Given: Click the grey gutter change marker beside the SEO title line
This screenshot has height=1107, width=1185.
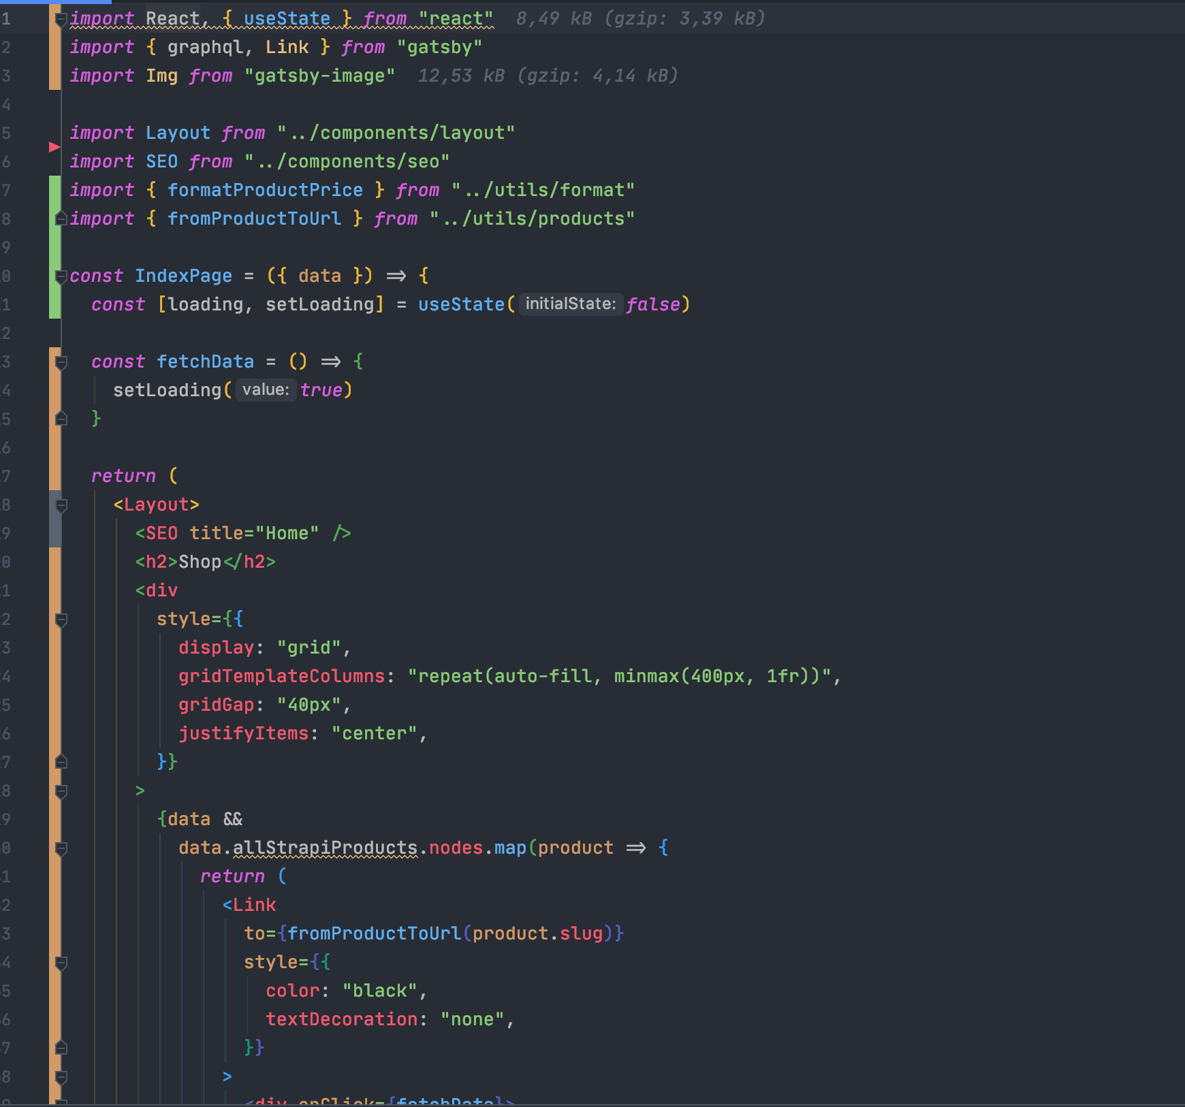Looking at the screenshot, I should coord(54,533).
